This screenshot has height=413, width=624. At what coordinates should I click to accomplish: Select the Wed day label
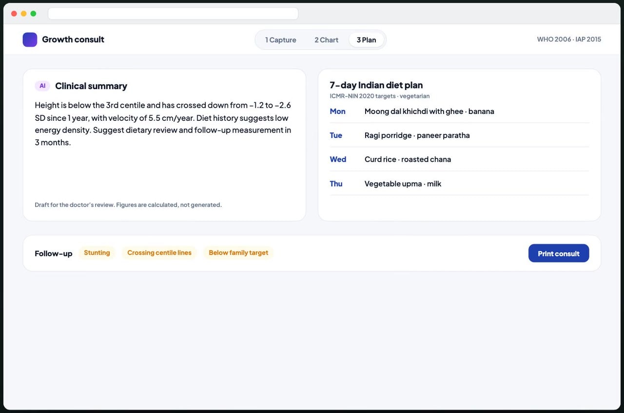(x=338, y=159)
